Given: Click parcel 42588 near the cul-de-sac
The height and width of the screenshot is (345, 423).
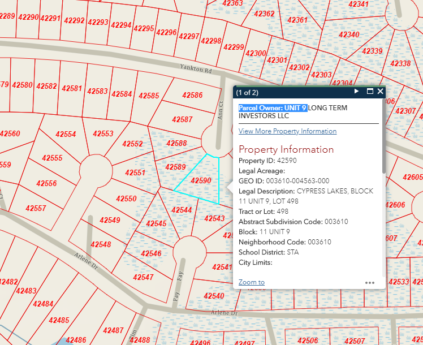Looking at the screenshot, I should click(177, 144).
